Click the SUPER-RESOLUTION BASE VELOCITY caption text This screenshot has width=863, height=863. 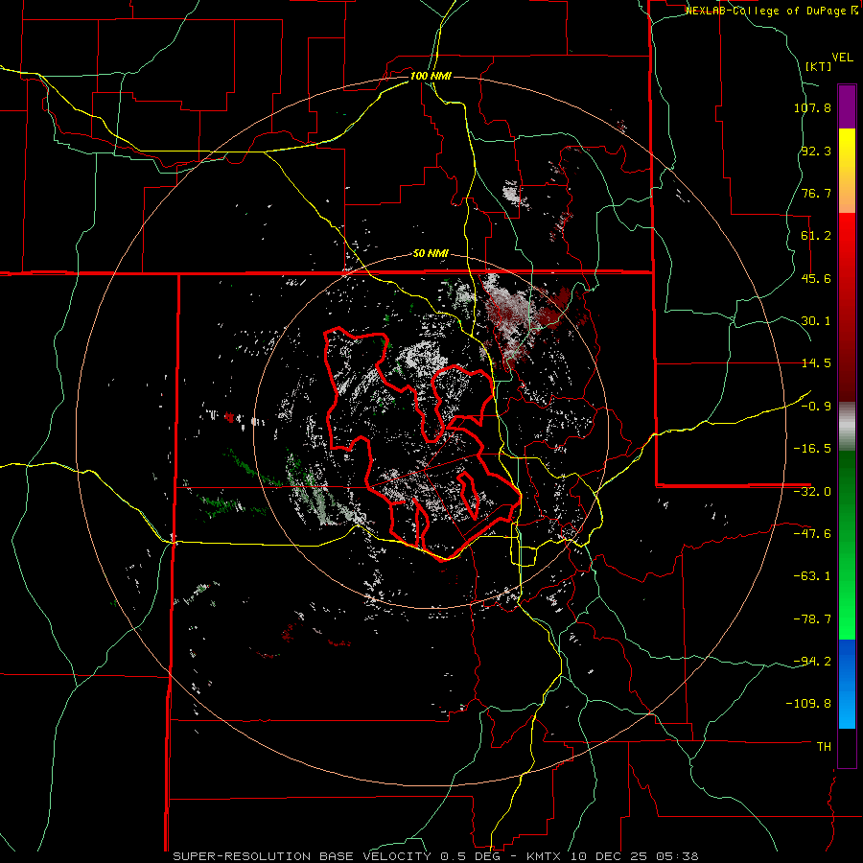coord(302,856)
